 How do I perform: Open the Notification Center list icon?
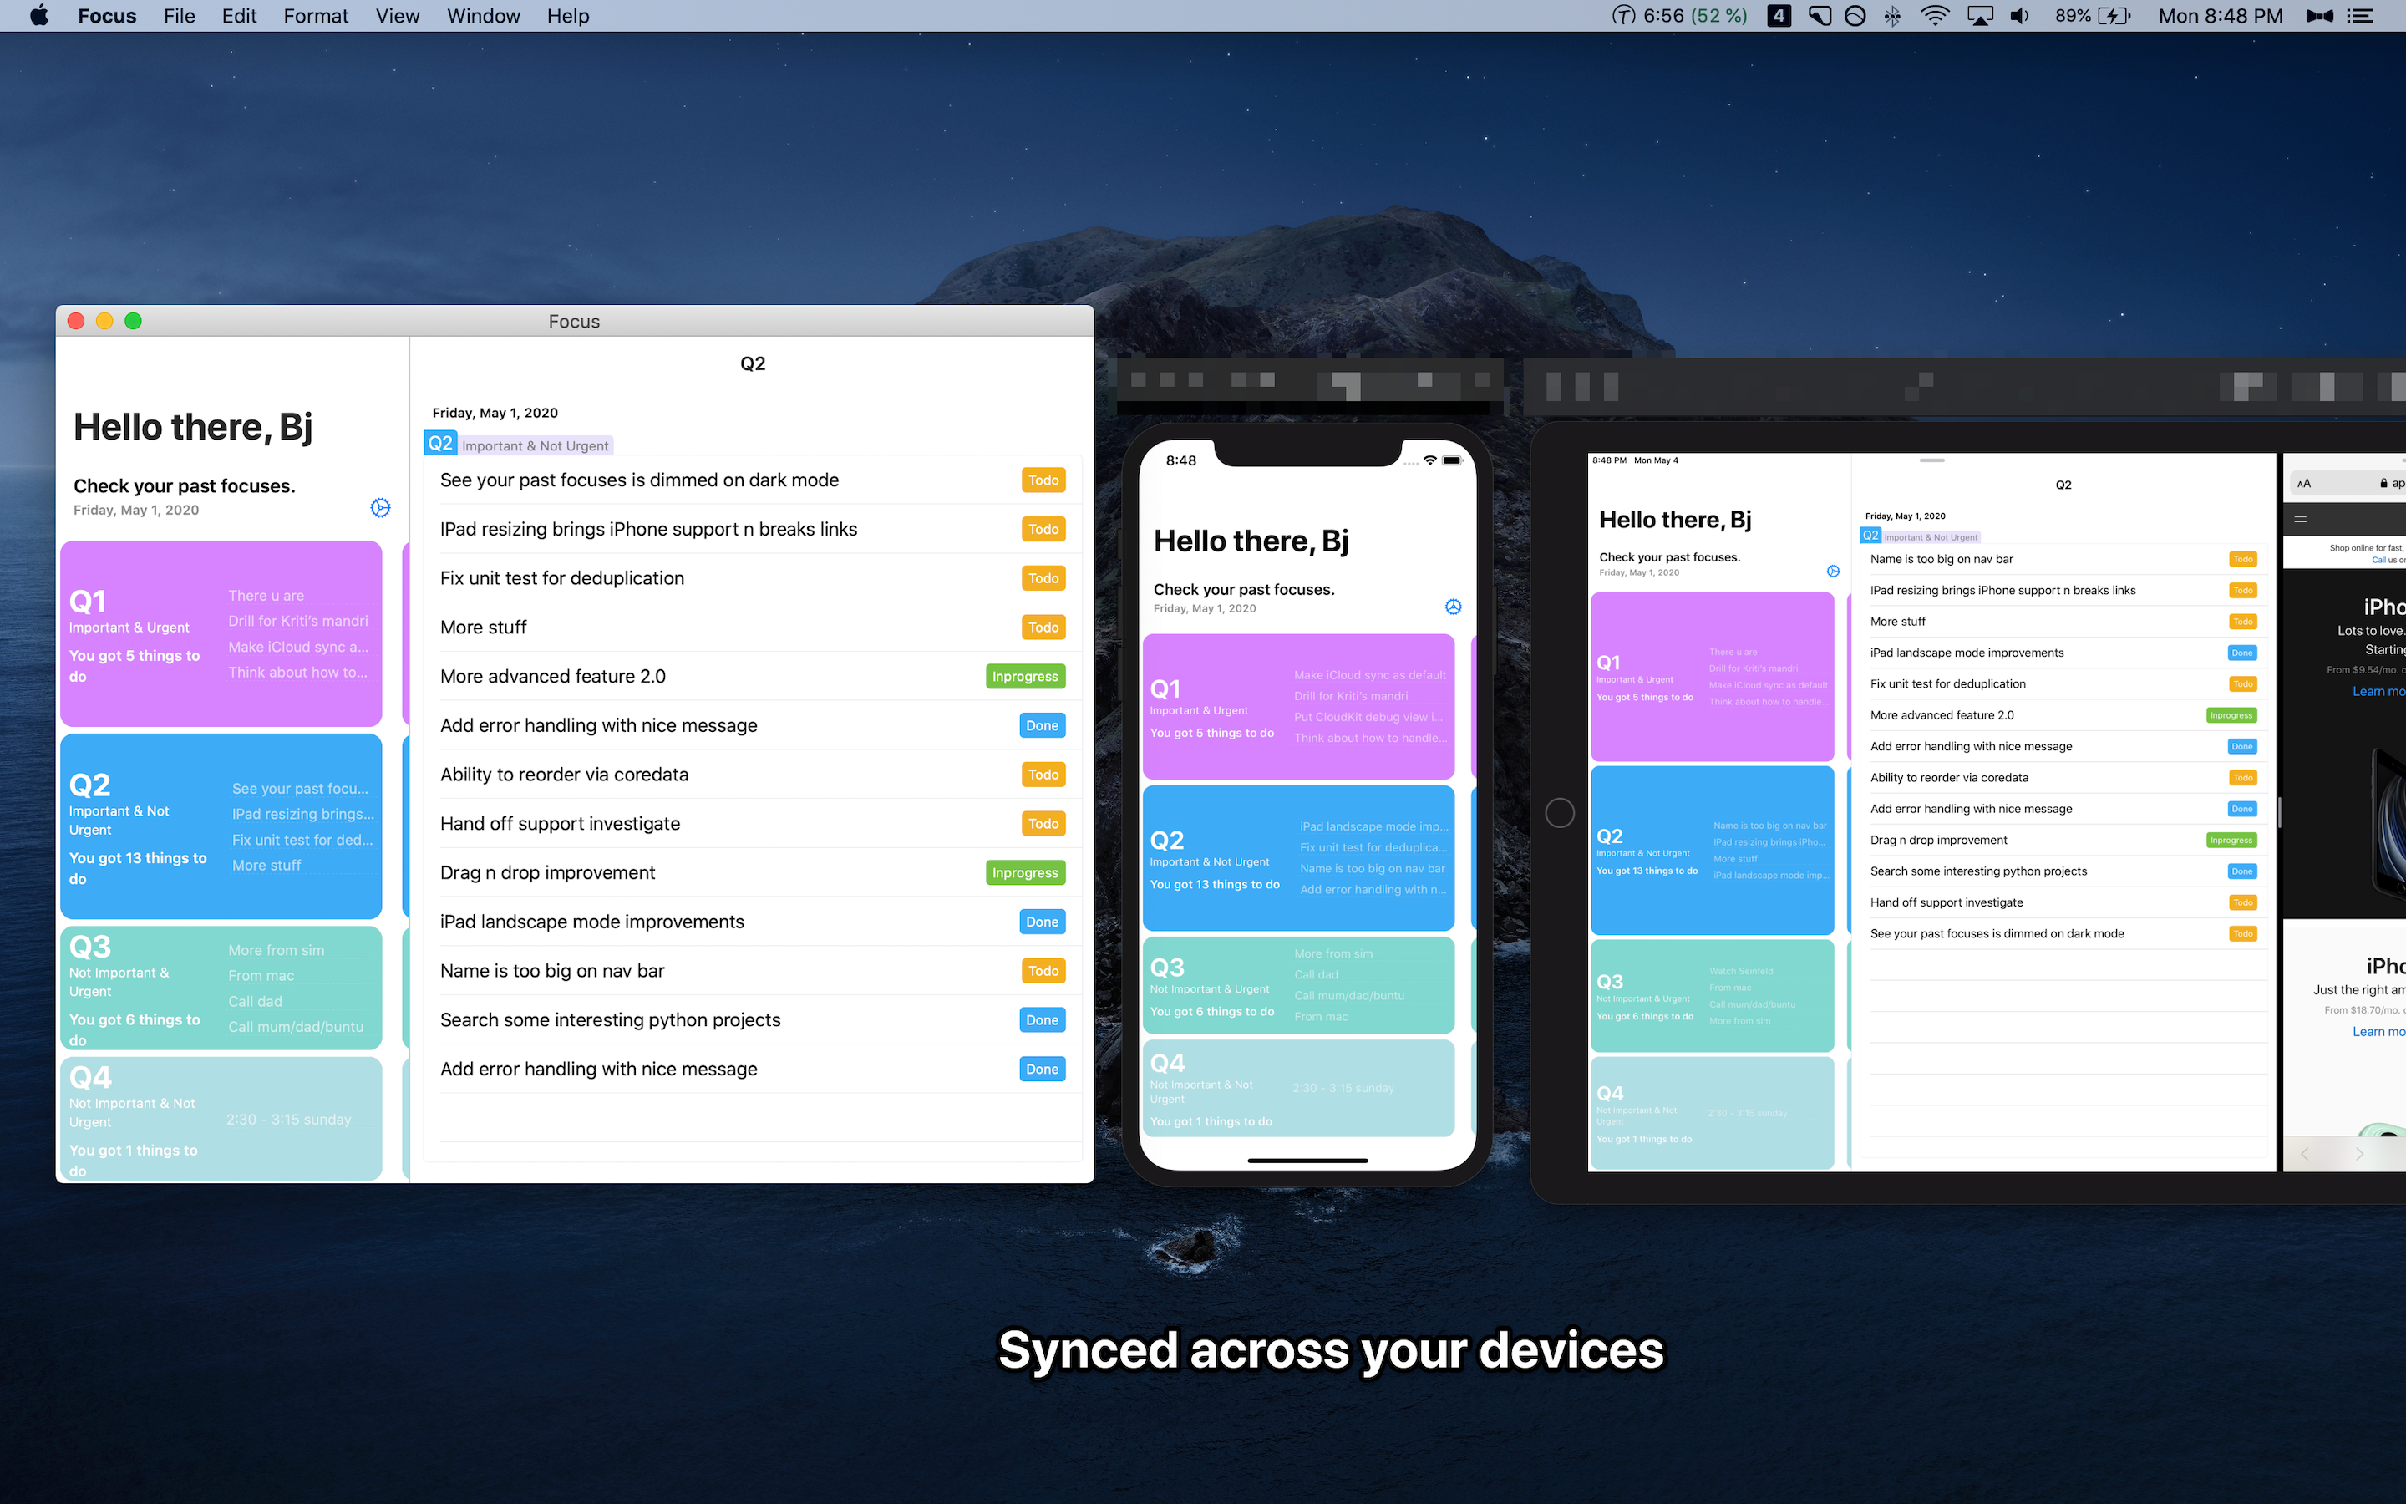click(2359, 15)
